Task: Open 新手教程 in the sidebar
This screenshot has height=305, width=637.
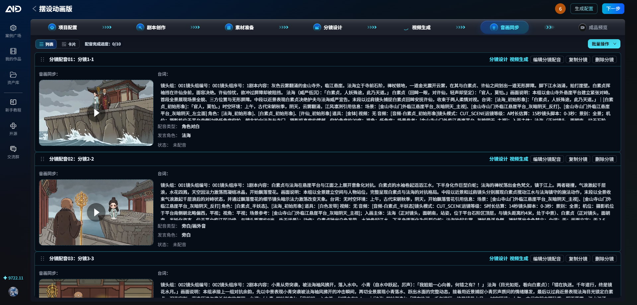Action: click(13, 106)
